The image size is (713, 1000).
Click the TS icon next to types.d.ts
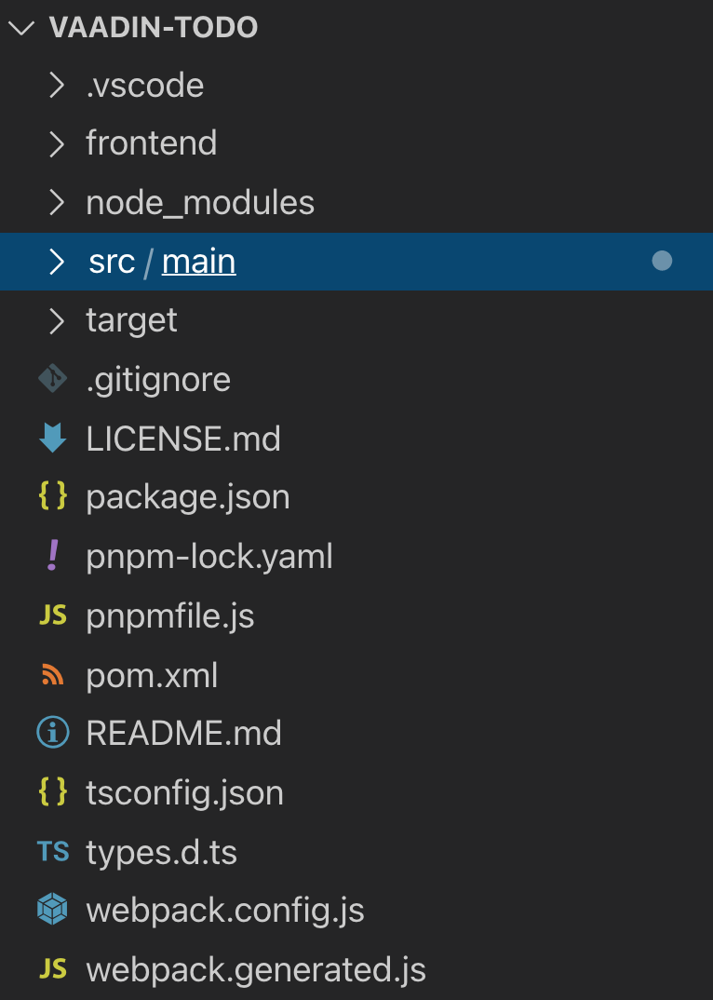click(x=54, y=852)
